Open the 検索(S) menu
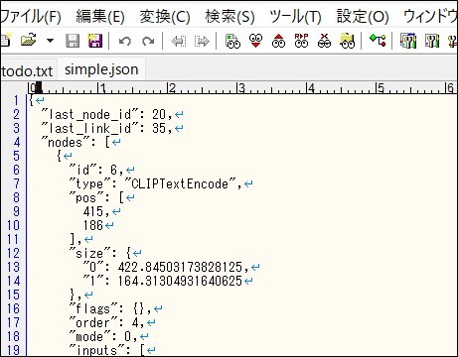Image resolution: width=458 pixels, height=357 pixels. click(229, 16)
